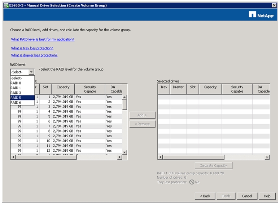Select the drive row in slot 8
The image size is (280, 214).
pos(66,131)
